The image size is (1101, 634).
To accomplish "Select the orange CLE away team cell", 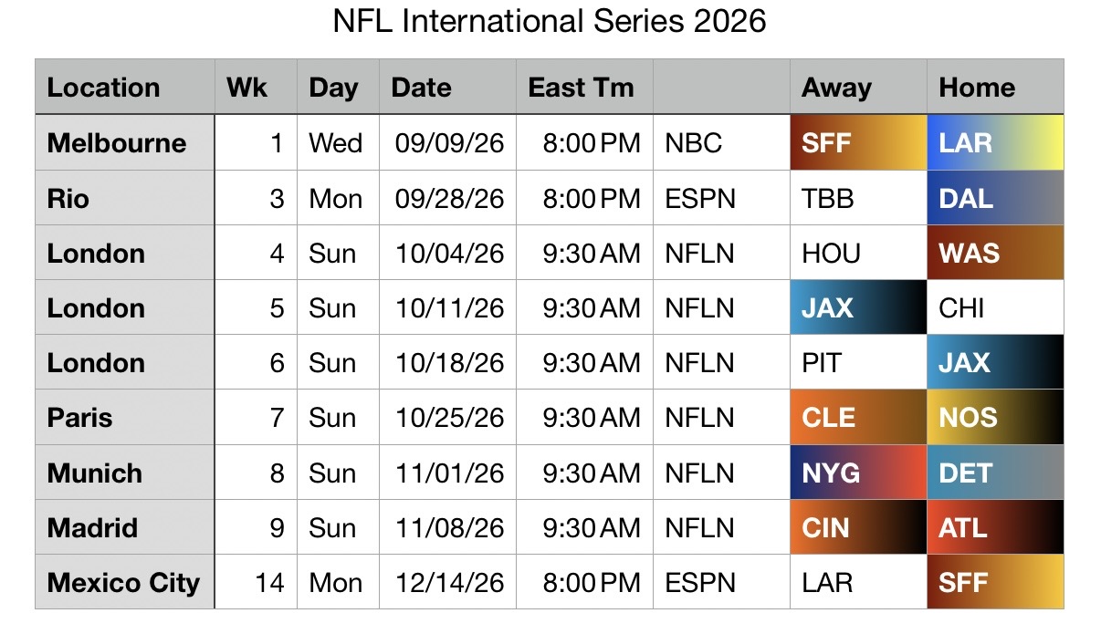I will point(858,418).
